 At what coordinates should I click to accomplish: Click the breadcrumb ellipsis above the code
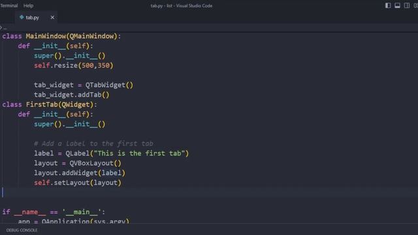pyautogui.click(x=5, y=27)
